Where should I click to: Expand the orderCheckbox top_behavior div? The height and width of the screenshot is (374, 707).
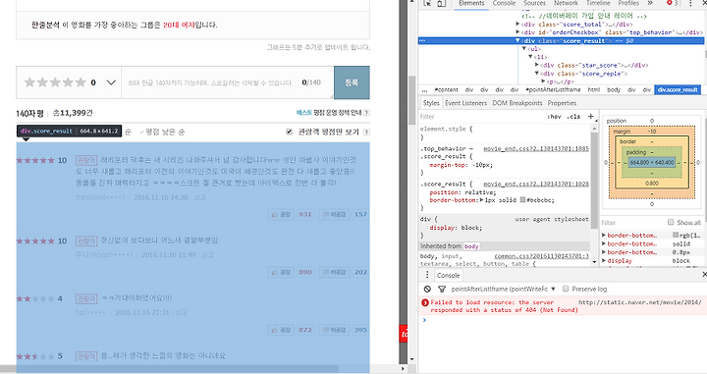517,32
